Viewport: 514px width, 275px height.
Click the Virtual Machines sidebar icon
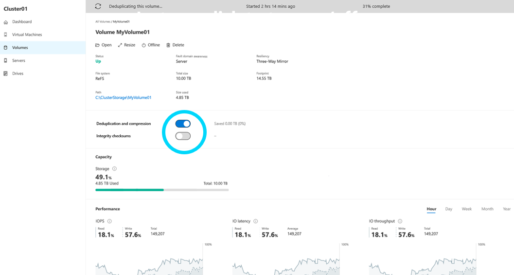(5, 35)
